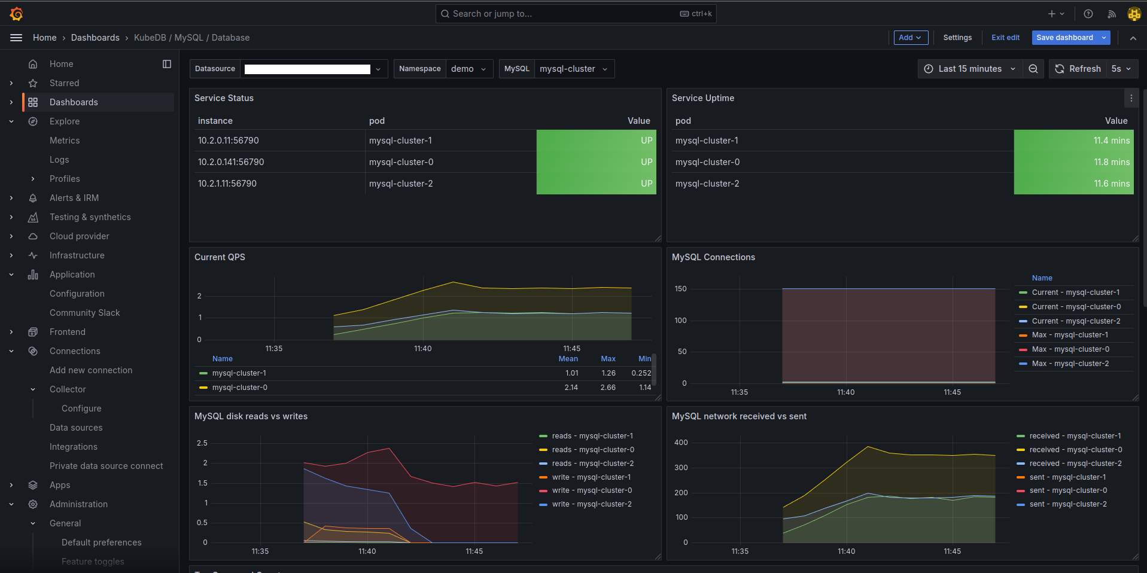Open the main navigation hamburger menu

click(16, 37)
